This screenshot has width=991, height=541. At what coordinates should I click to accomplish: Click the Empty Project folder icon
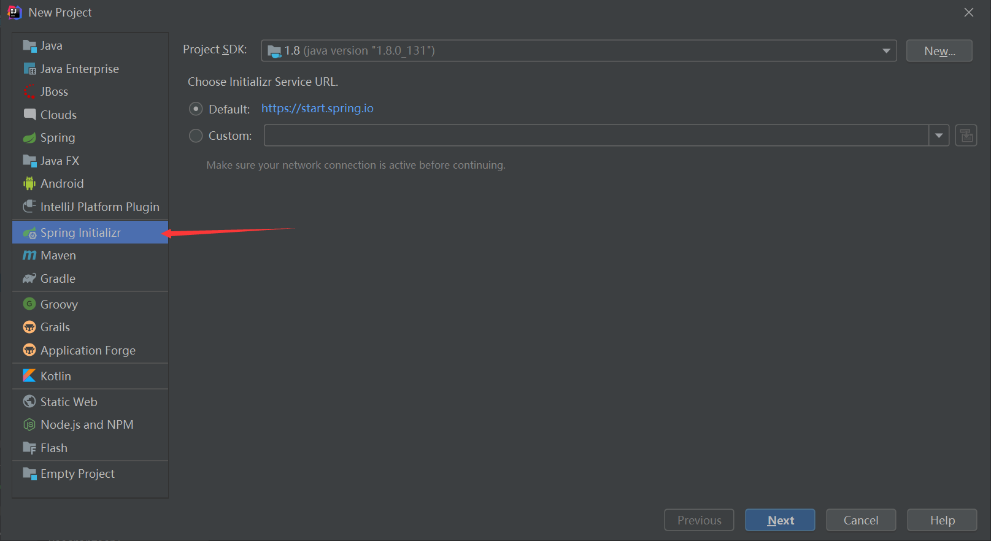click(x=29, y=474)
